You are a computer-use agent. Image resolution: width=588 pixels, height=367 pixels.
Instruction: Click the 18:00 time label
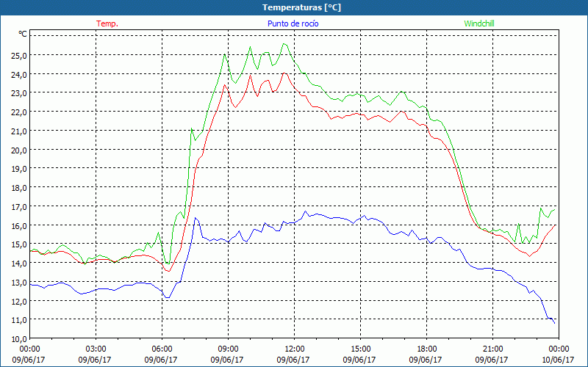[426, 349]
